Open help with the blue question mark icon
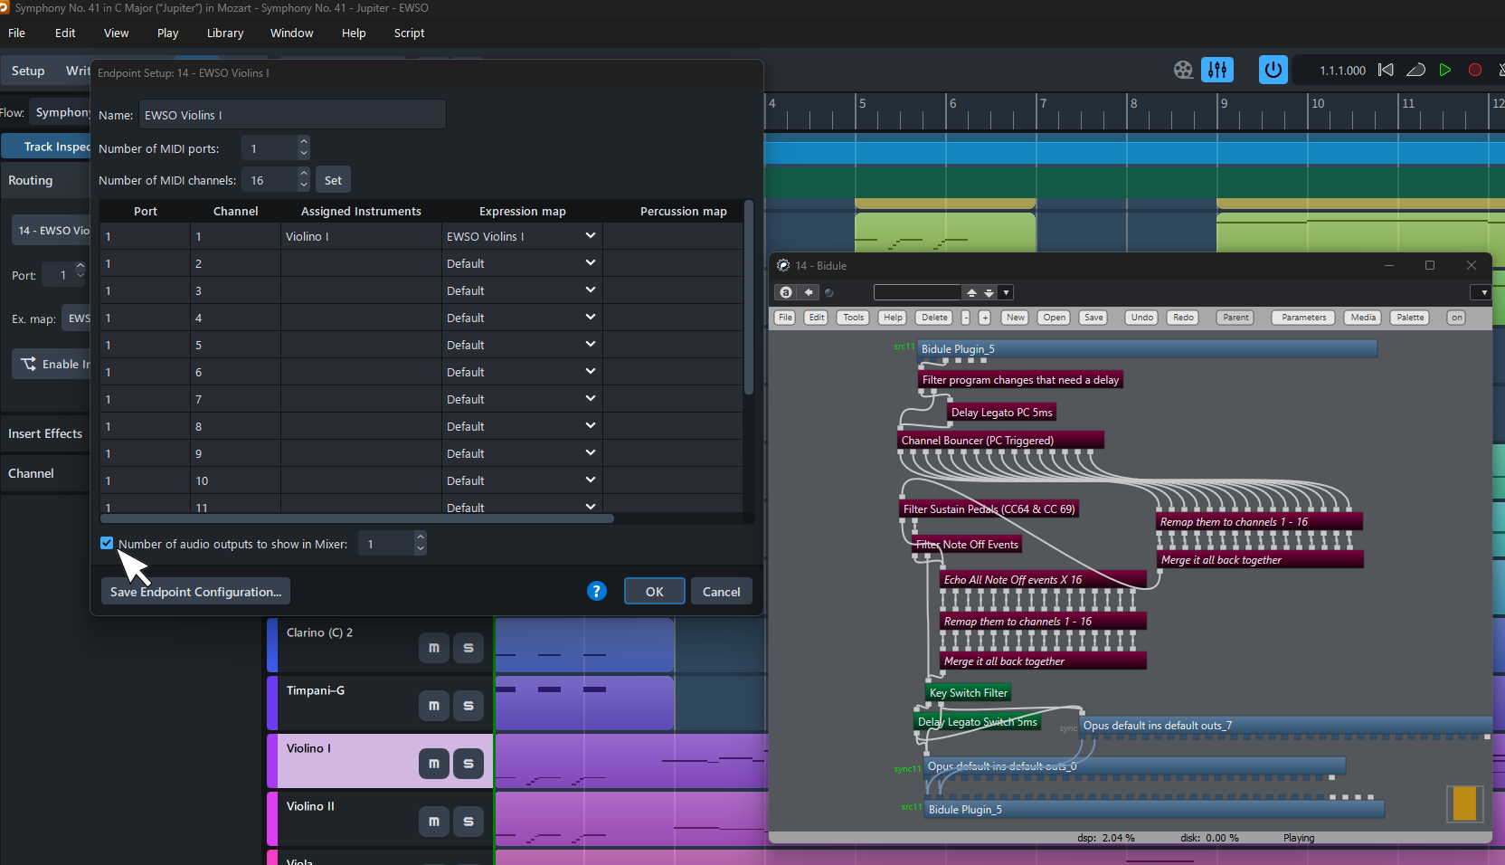 pos(597,591)
